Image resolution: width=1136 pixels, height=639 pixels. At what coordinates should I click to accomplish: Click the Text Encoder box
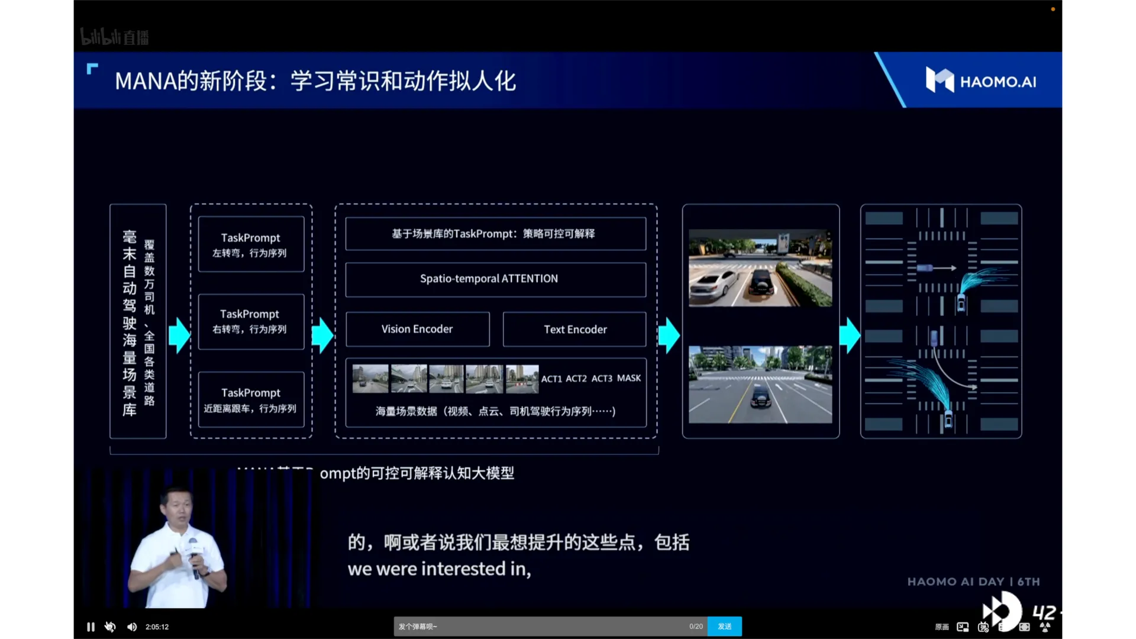point(575,329)
